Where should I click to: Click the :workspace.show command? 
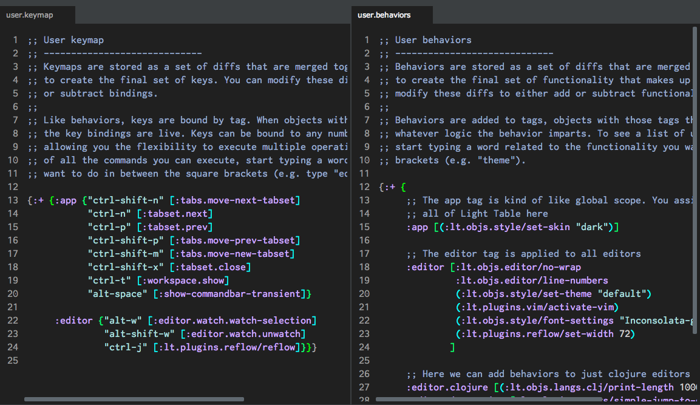pos(183,281)
